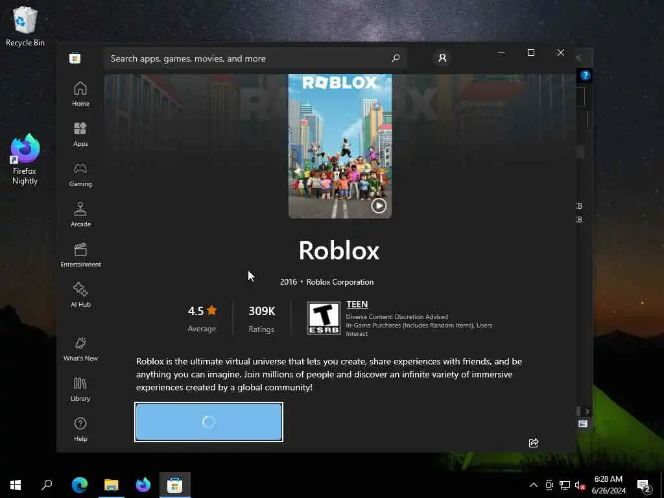Click scroll-right arrow in background window
The width and height of the screenshot is (664, 498).
click(587, 411)
